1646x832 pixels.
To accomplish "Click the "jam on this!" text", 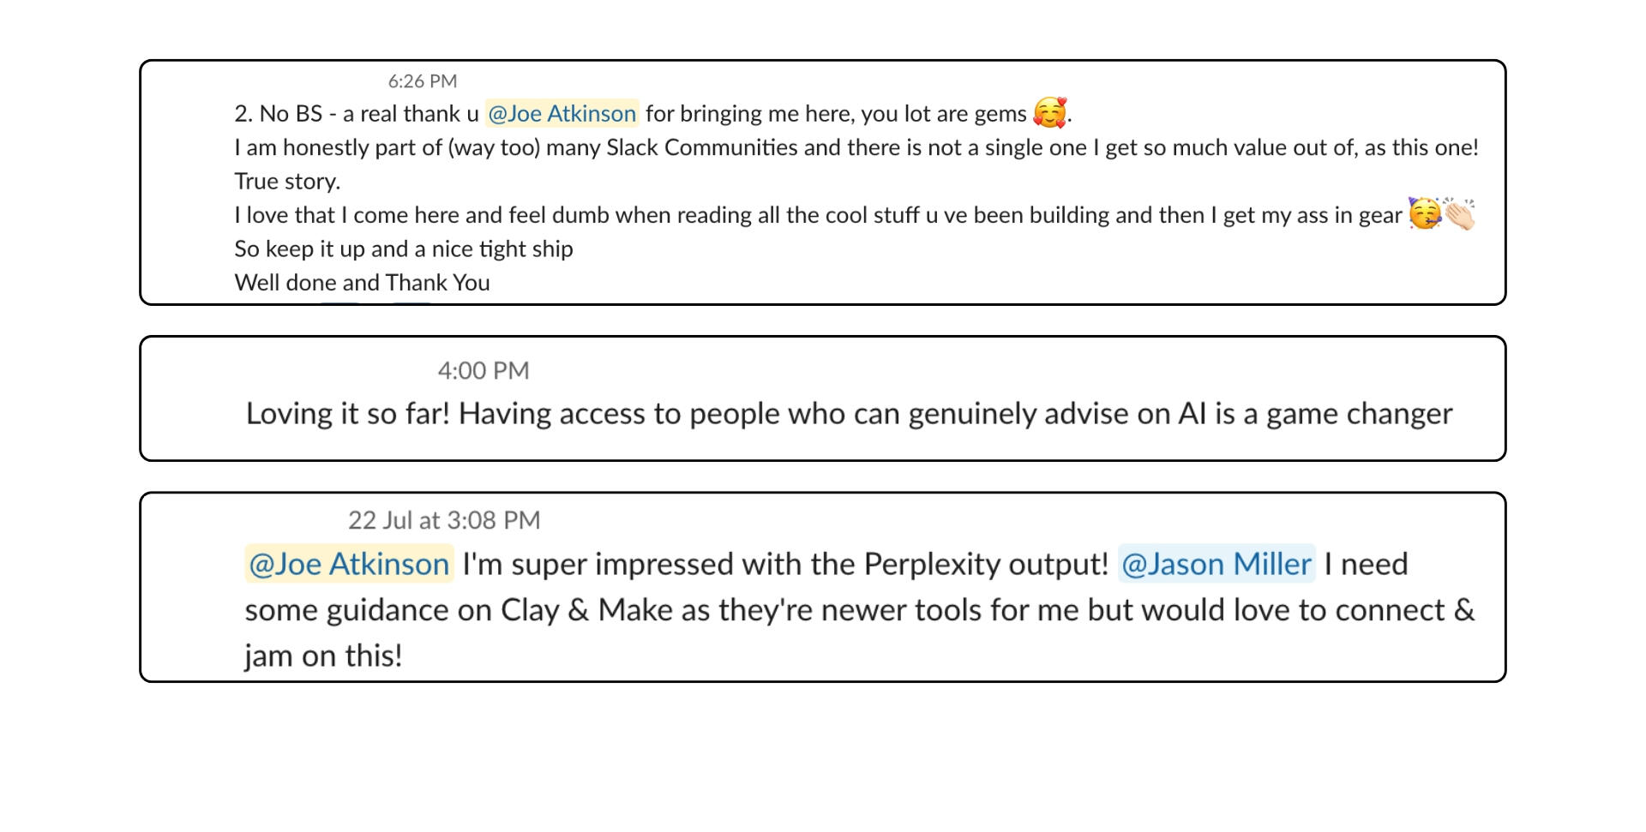I will [323, 655].
